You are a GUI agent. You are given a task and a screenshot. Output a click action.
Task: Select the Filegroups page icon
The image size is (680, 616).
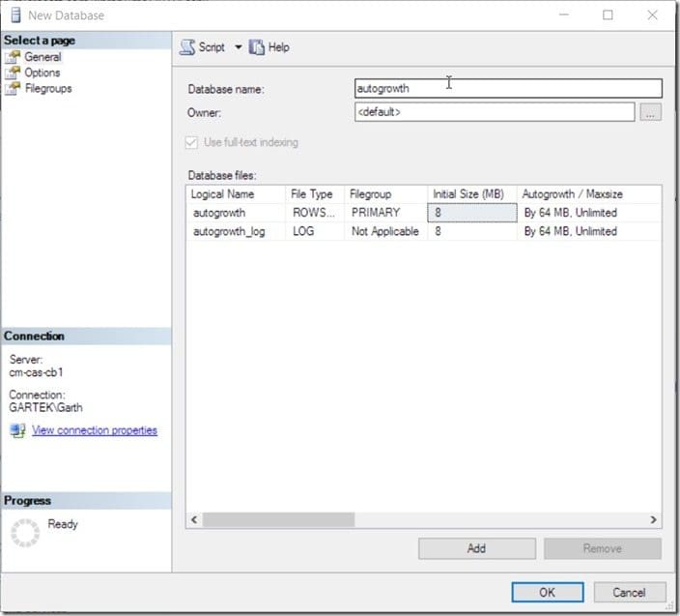[13, 88]
